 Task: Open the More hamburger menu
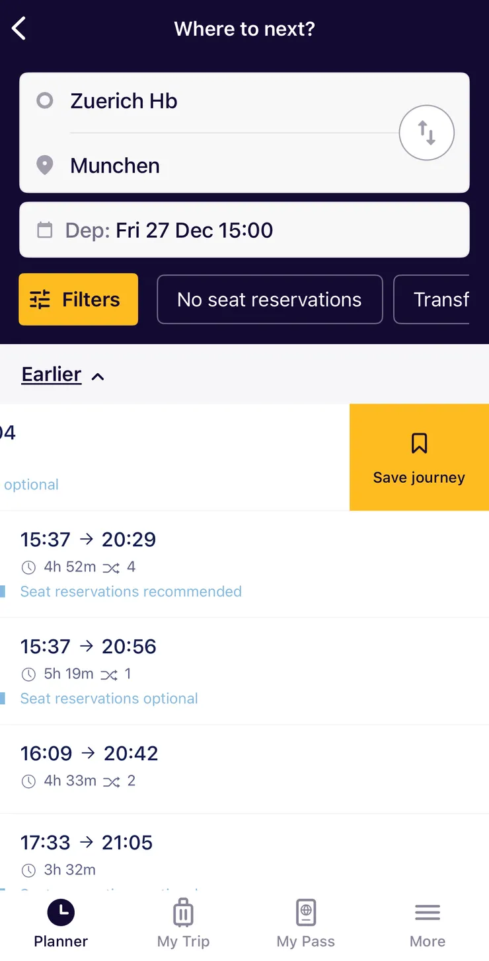coord(428,913)
